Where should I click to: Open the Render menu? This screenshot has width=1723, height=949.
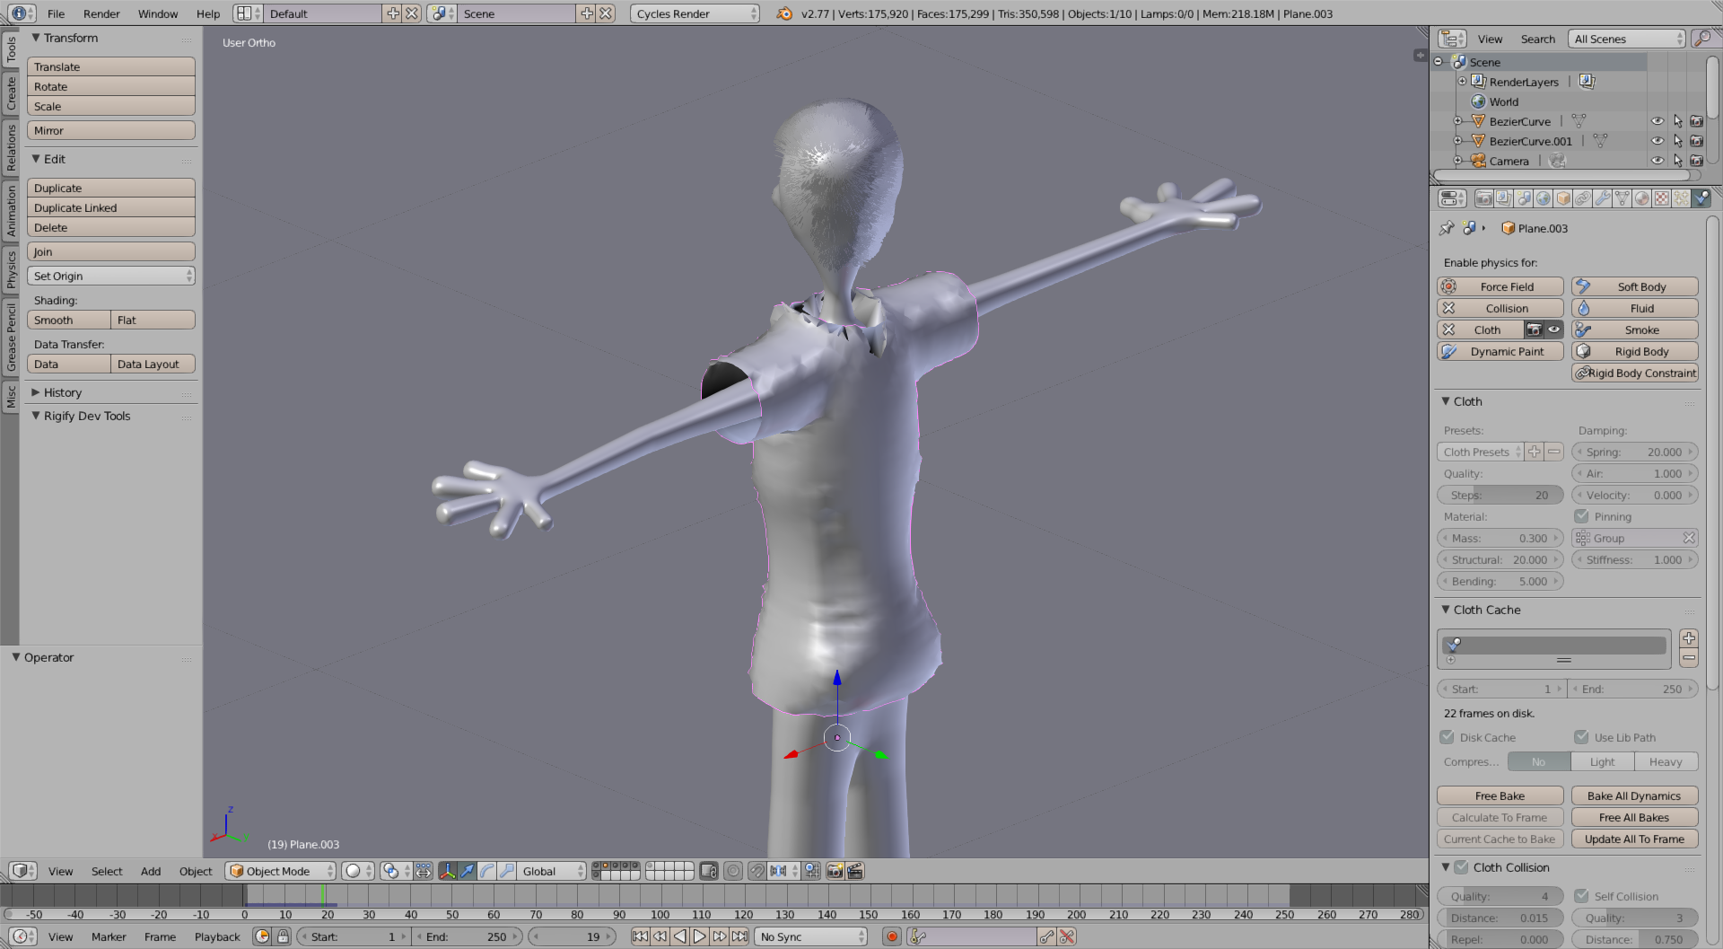[101, 13]
